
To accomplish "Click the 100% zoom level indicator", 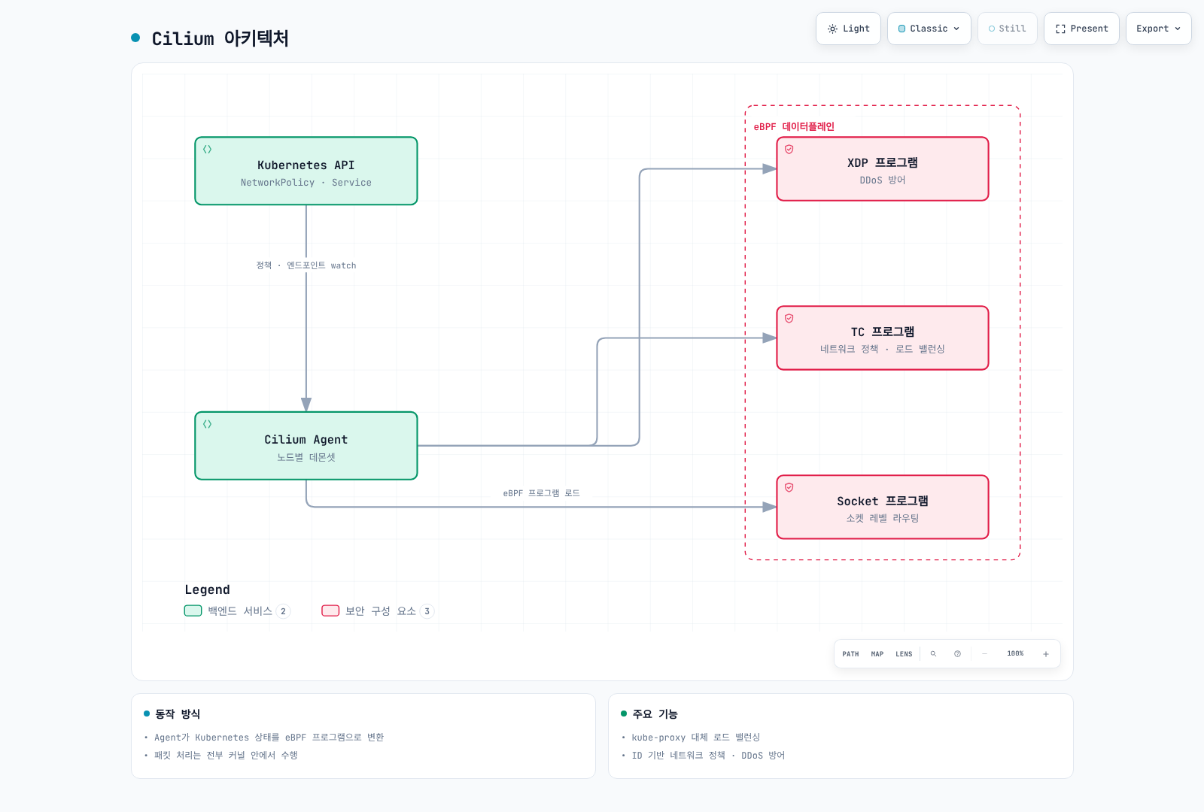I will point(1015,654).
